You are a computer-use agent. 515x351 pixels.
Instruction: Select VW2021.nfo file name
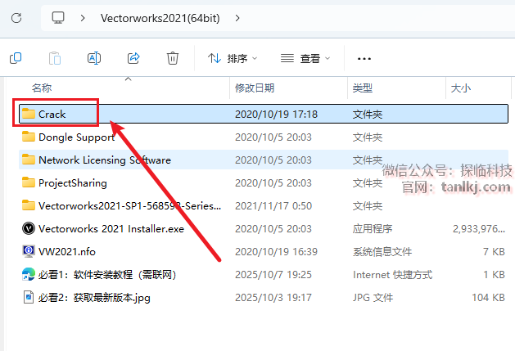67,252
